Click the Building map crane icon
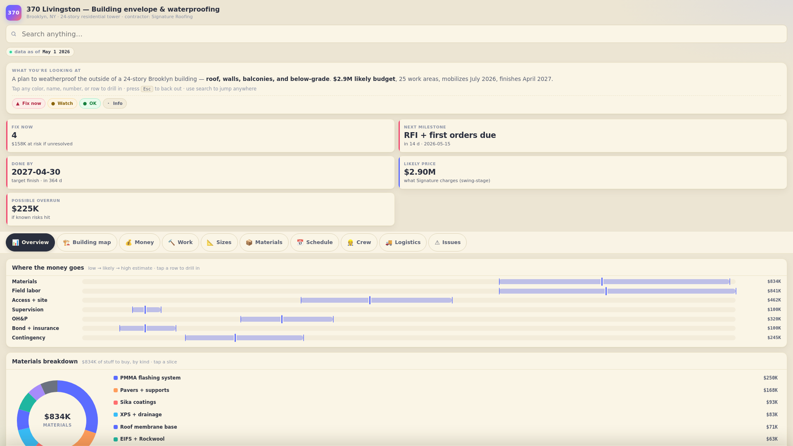 (66, 242)
